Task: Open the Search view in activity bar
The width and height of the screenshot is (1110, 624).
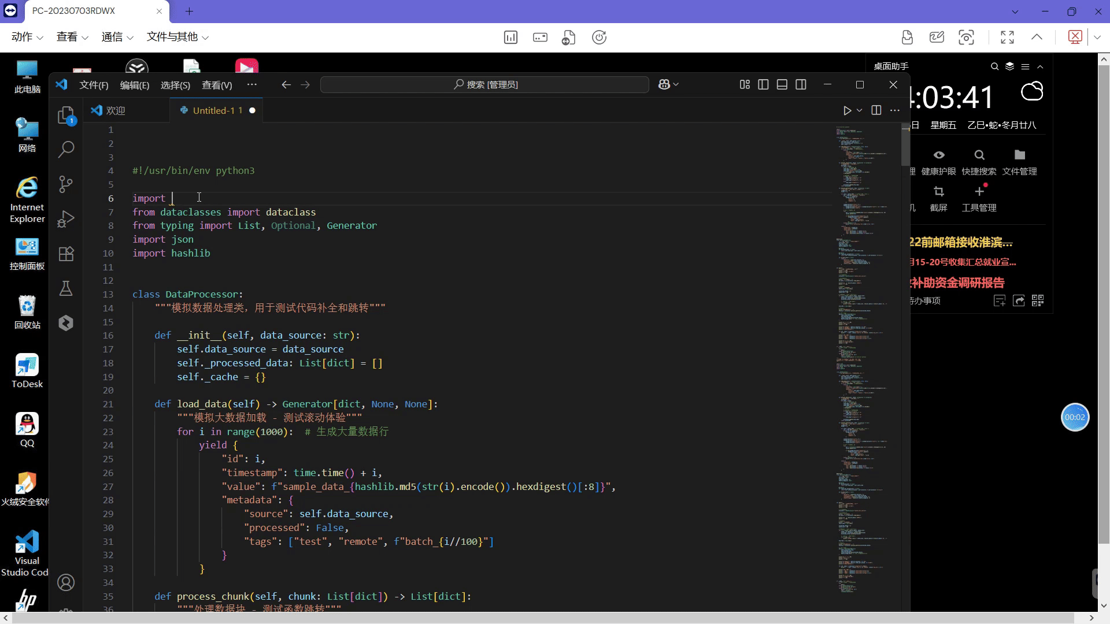Action: (66, 150)
